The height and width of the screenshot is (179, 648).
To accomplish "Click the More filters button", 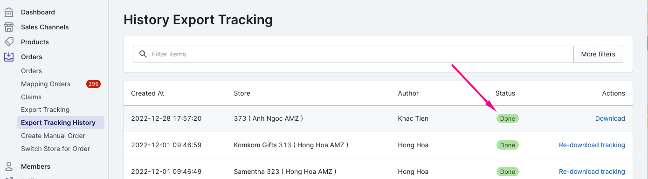I will click(x=598, y=54).
